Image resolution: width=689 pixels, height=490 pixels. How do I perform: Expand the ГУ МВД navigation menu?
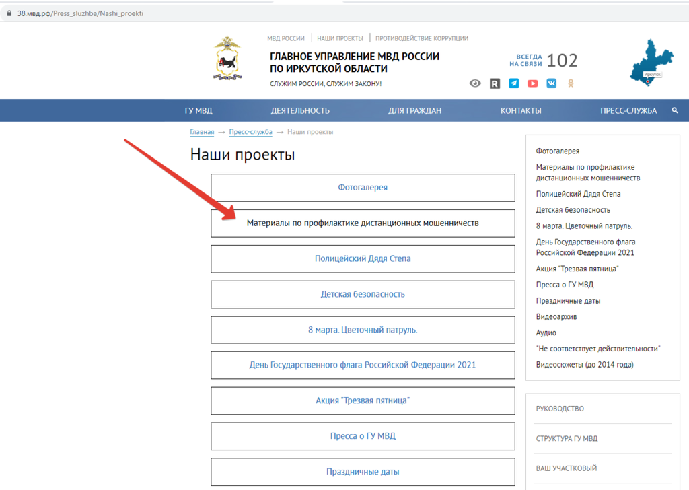tap(198, 111)
